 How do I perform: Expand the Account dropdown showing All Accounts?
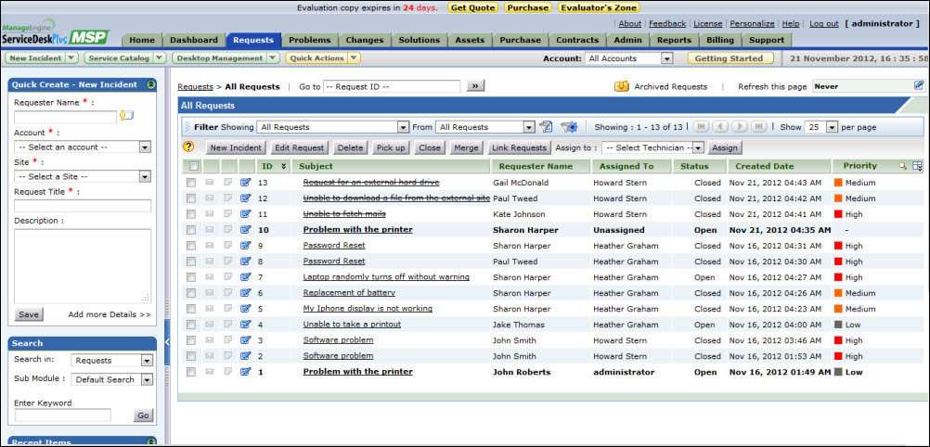coord(629,58)
